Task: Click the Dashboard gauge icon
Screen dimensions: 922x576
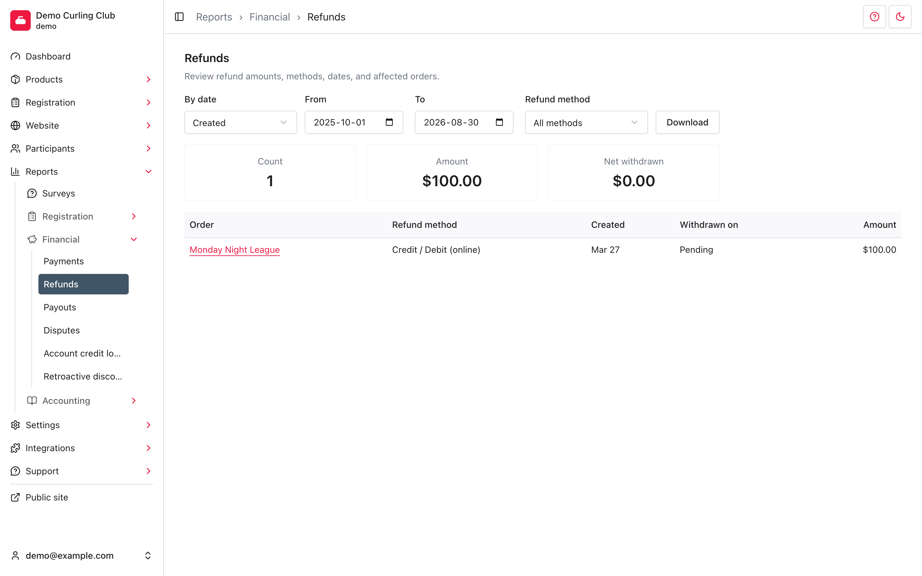Action: (15, 56)
